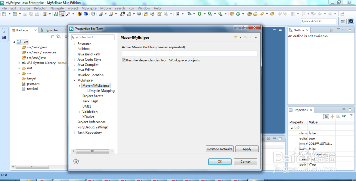This screenshot has width=356, height=181.
Task: Expand the Resource tree node
Action: [x=74, y=44]
